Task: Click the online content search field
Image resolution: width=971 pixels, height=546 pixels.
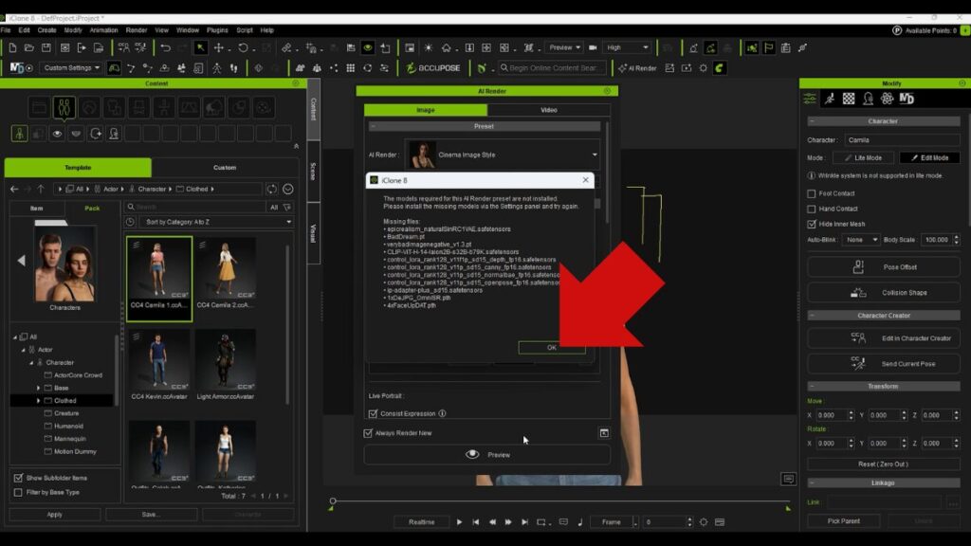Action: (553, 68)
